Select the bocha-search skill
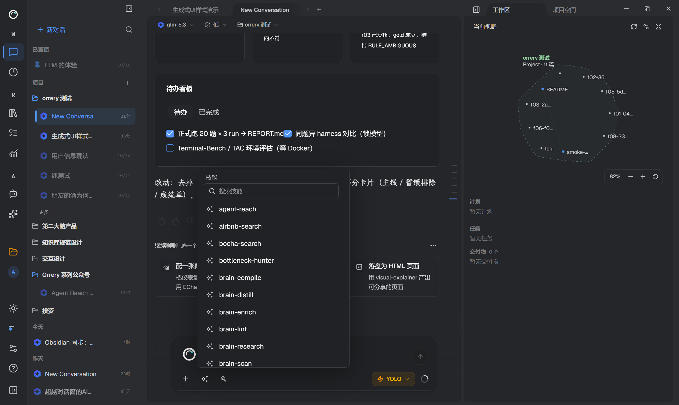Viewport: 679px width, 405px height. (x=273, y=243)
